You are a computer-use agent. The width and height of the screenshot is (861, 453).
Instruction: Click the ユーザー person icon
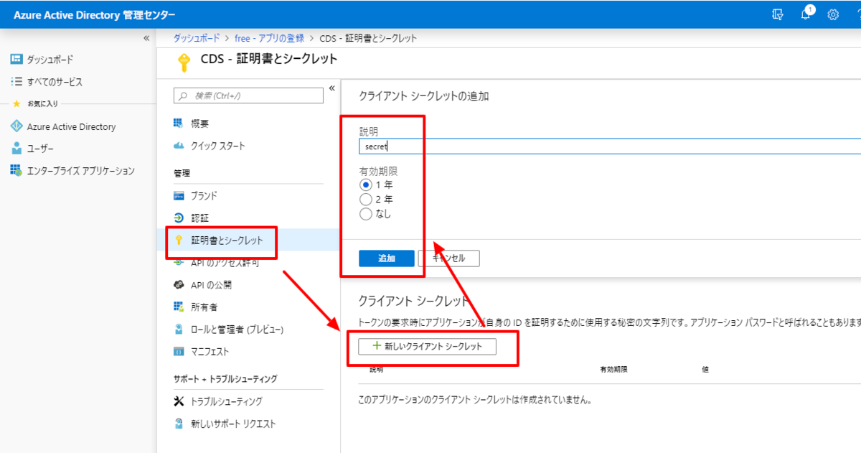click(x=17, y=149)
